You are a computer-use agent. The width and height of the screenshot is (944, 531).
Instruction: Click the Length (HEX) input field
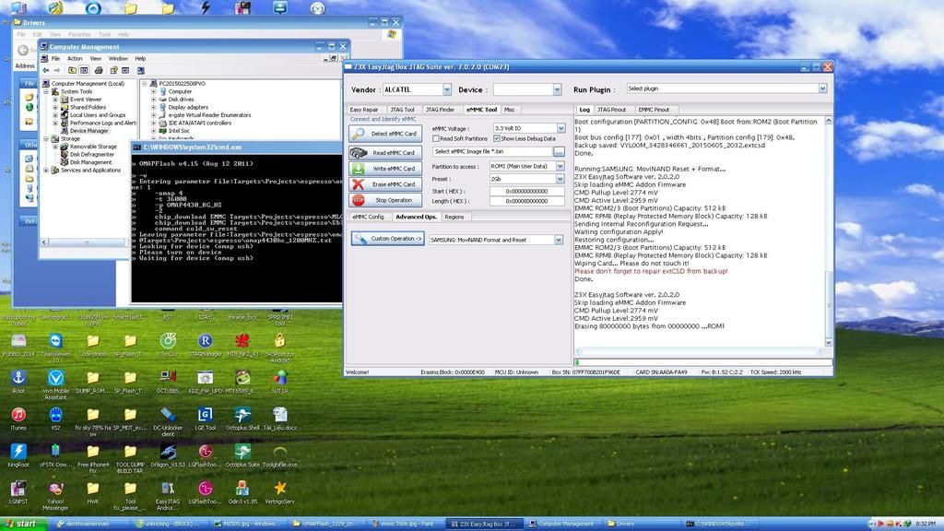(x=526, y=201)
